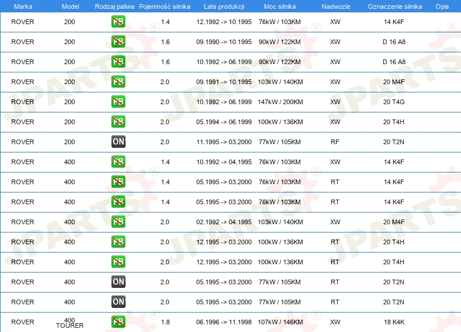Click the petrol icon in the 147kW / 200KM row
This screenshot has height=332, width=461.
click(118, 102)
